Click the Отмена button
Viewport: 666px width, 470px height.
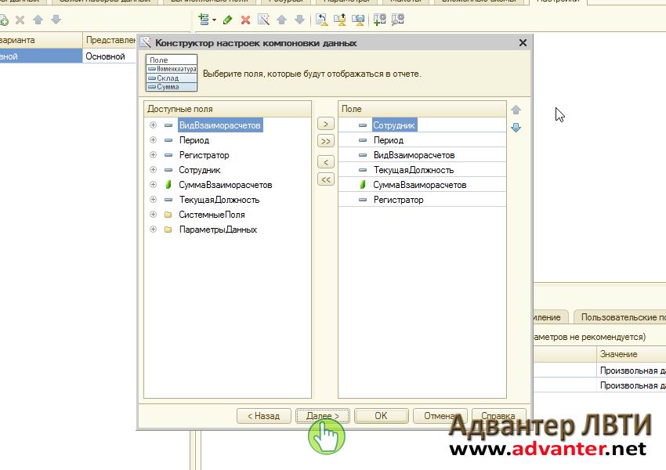click(440, 416)
